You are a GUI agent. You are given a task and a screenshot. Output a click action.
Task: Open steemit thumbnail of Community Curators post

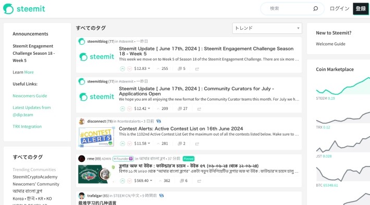97,97
